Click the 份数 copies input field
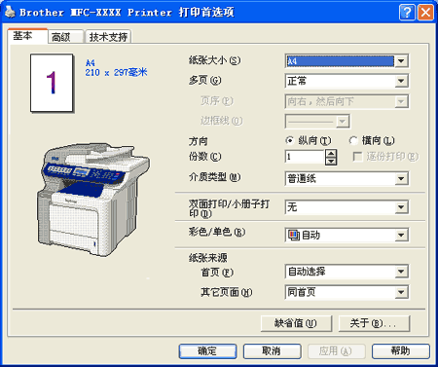Image resolution: width=438 pixels, height=367 pixels. (x=305, y=157)
